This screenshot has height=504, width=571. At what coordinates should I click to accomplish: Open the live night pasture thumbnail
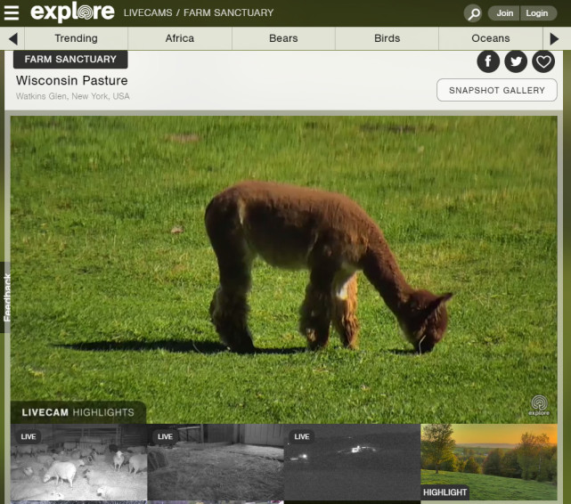(x=352, y=462)
